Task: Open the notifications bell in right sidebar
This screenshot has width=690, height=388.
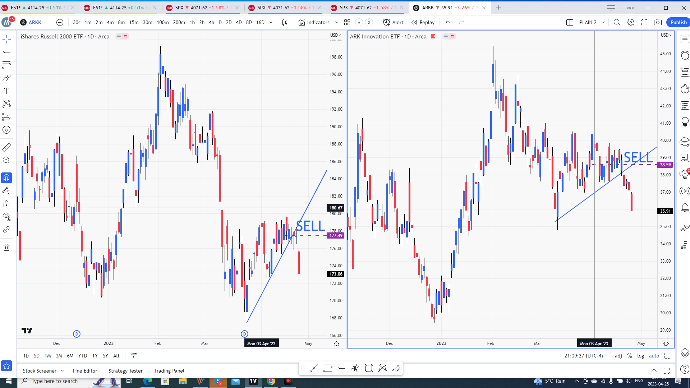Action: (685, 207)
